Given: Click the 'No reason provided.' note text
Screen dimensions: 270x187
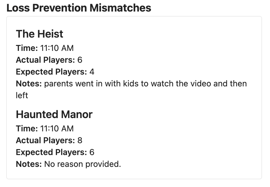Looking at the screenshot, I should (83, 164).
